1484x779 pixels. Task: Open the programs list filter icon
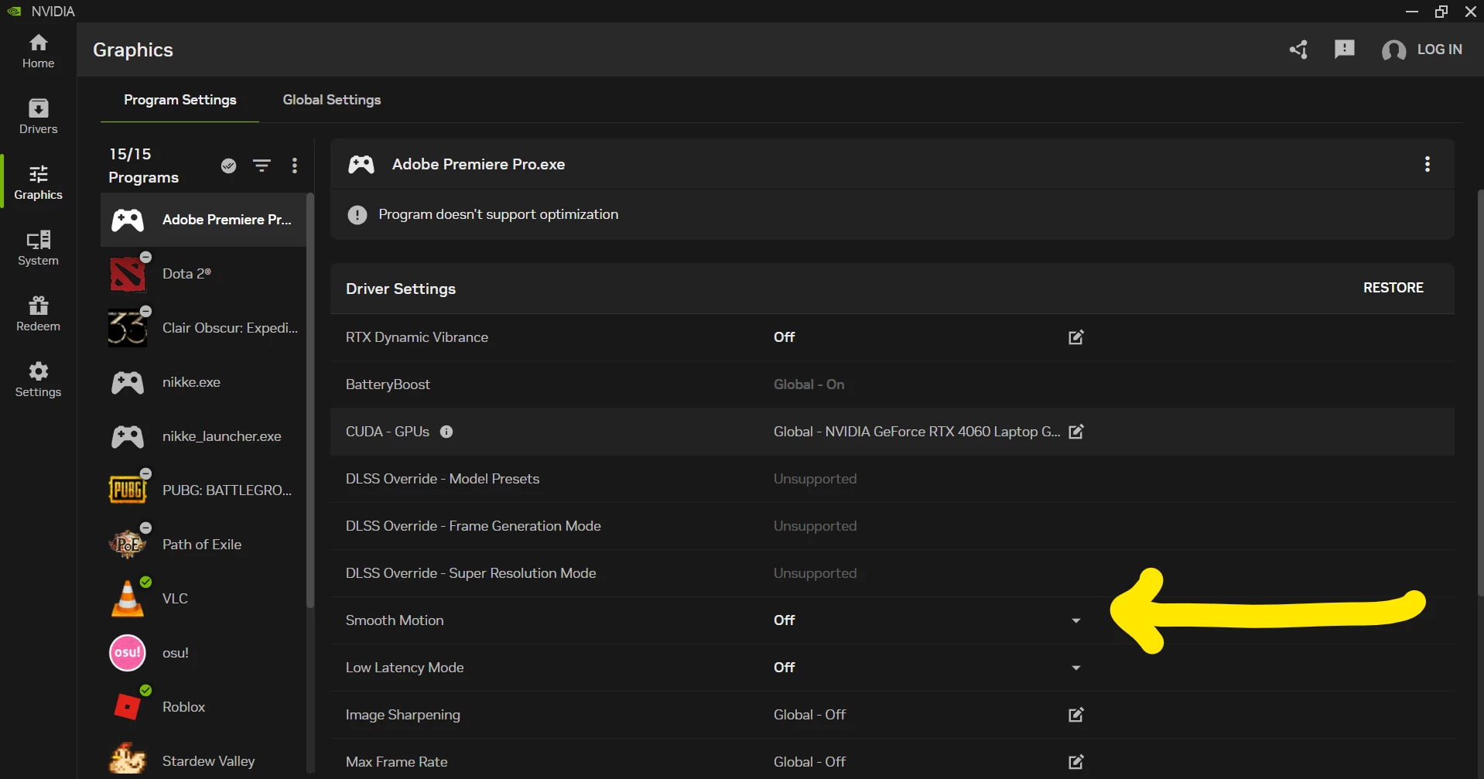pyautogui.click(x=262, y=166)
